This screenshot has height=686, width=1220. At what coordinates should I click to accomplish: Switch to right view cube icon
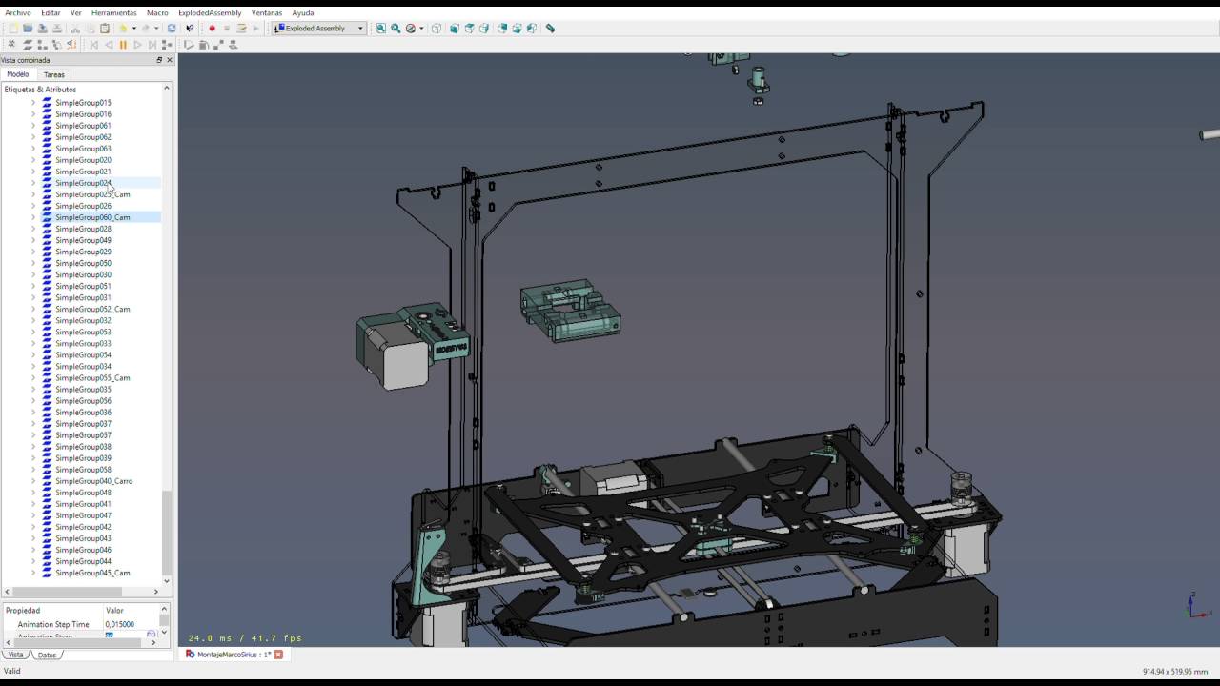(484, 29)
